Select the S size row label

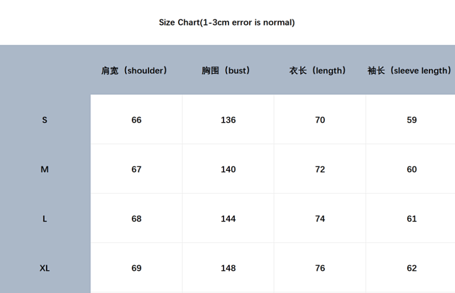point(44,120)
